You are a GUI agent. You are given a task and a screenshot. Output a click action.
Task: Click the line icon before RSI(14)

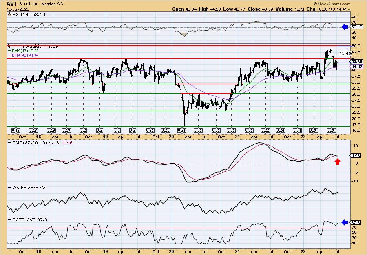[x=9, y=14]
